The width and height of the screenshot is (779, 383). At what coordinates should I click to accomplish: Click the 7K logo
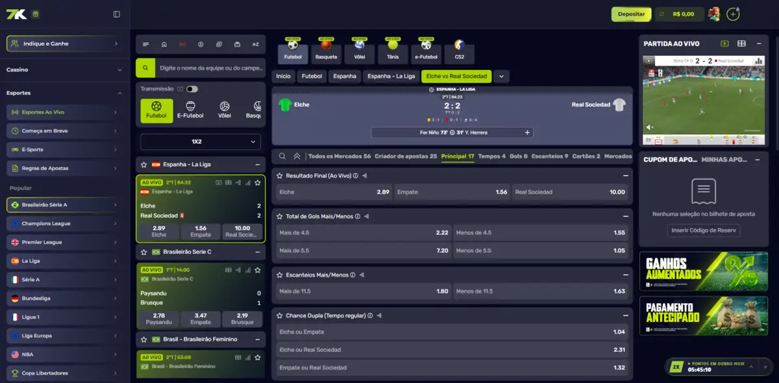pos(16,14)
